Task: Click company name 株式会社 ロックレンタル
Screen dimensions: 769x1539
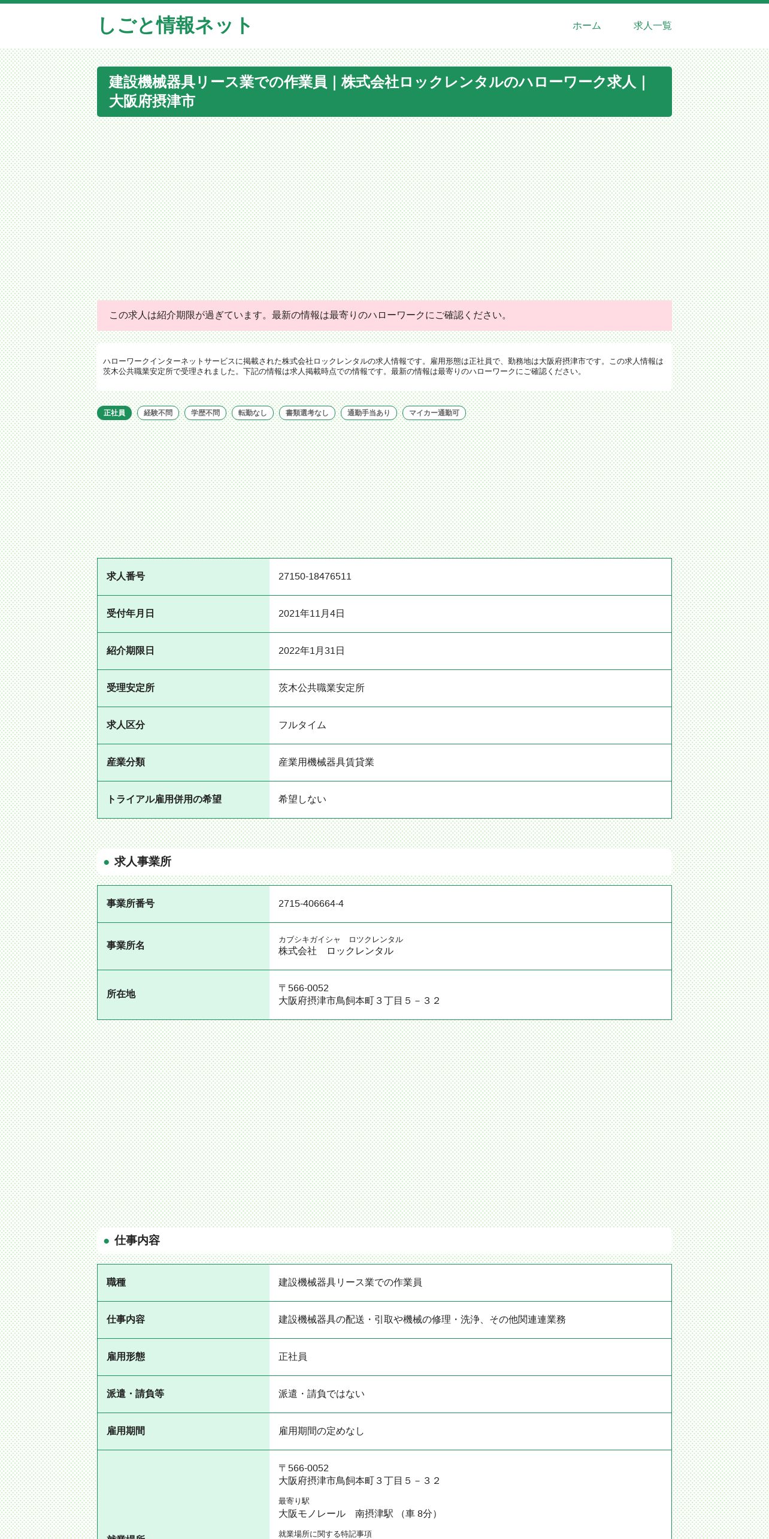Action: pyautogui.click(x=336, y=951)
